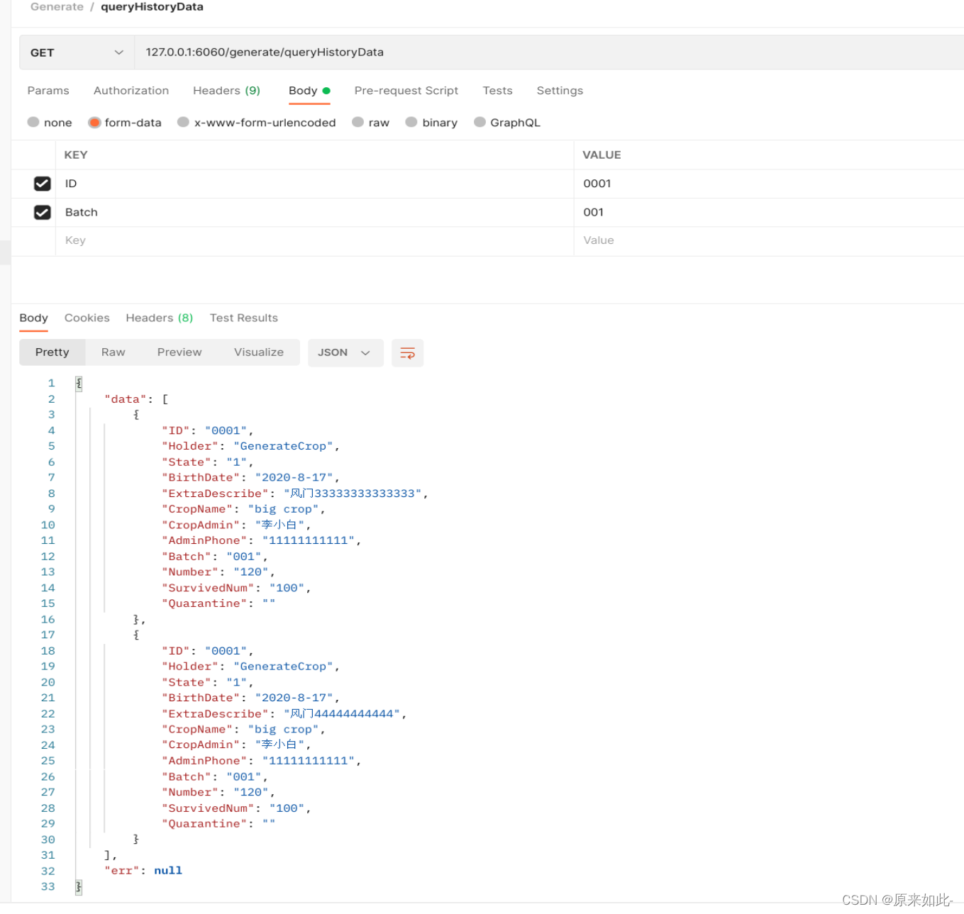Screen dimensions: 964x914
Task: Open the Pre-request Script tab
Action: pos(406,91)
